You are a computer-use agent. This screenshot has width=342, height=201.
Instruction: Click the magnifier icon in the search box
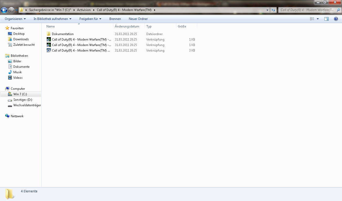pos(338,10)
